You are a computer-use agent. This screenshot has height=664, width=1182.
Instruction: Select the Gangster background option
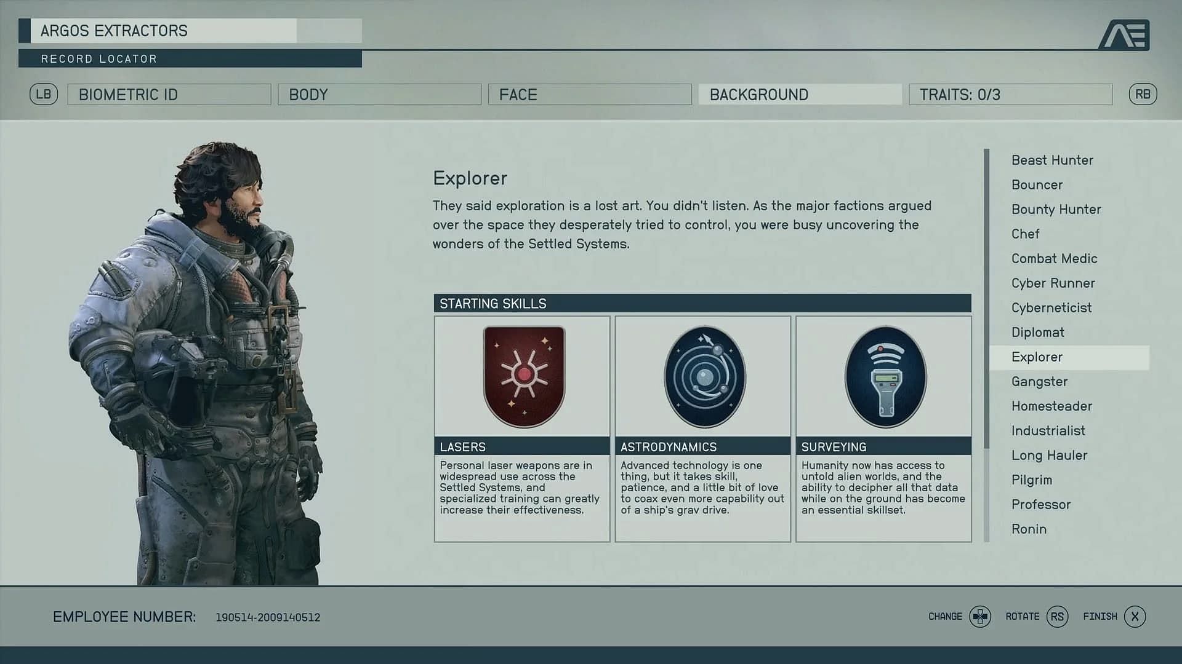click(1040, 381)
